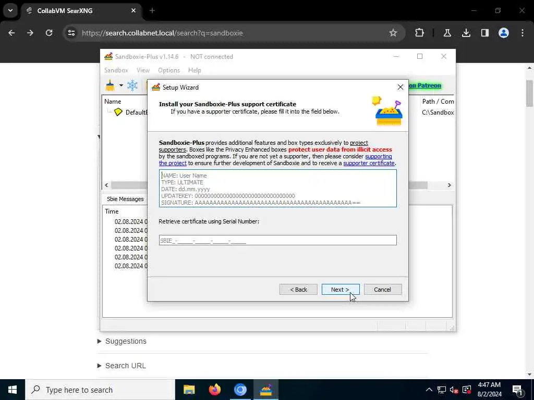The height and width of the screenshot is (400, 534).
Task: Click the Next button in Setup Wizard
Action: coord(340,290)
